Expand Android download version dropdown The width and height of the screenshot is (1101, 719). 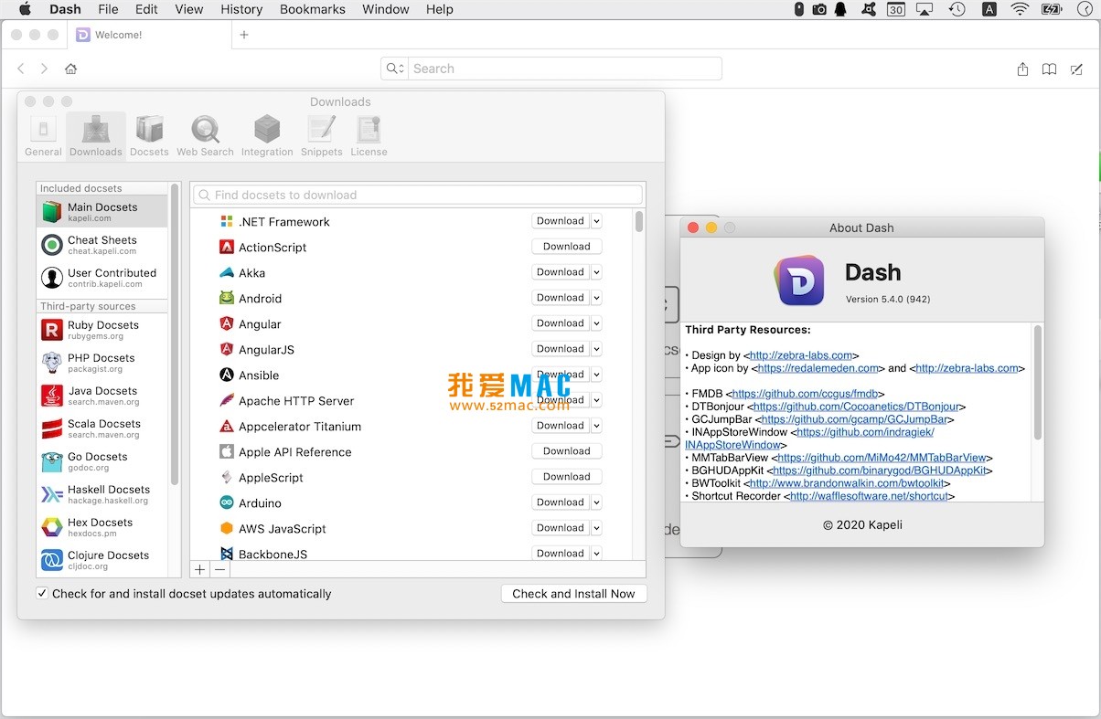point(596,298)
